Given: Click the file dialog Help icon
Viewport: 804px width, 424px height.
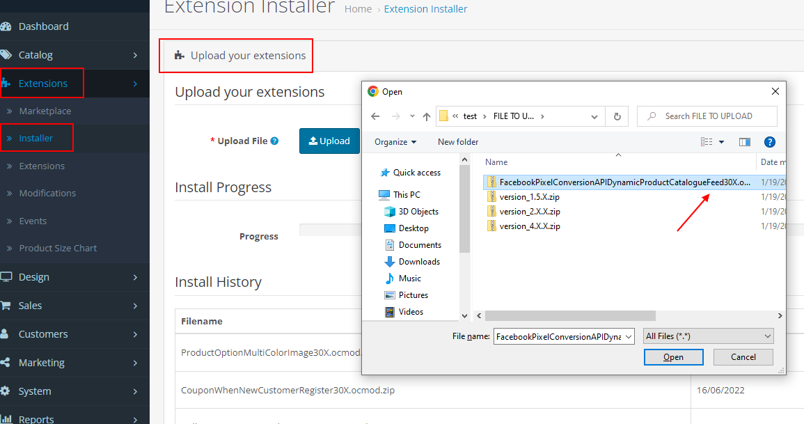Looking at the screenshot, I should pyautogui.click(x=770, y=142).
